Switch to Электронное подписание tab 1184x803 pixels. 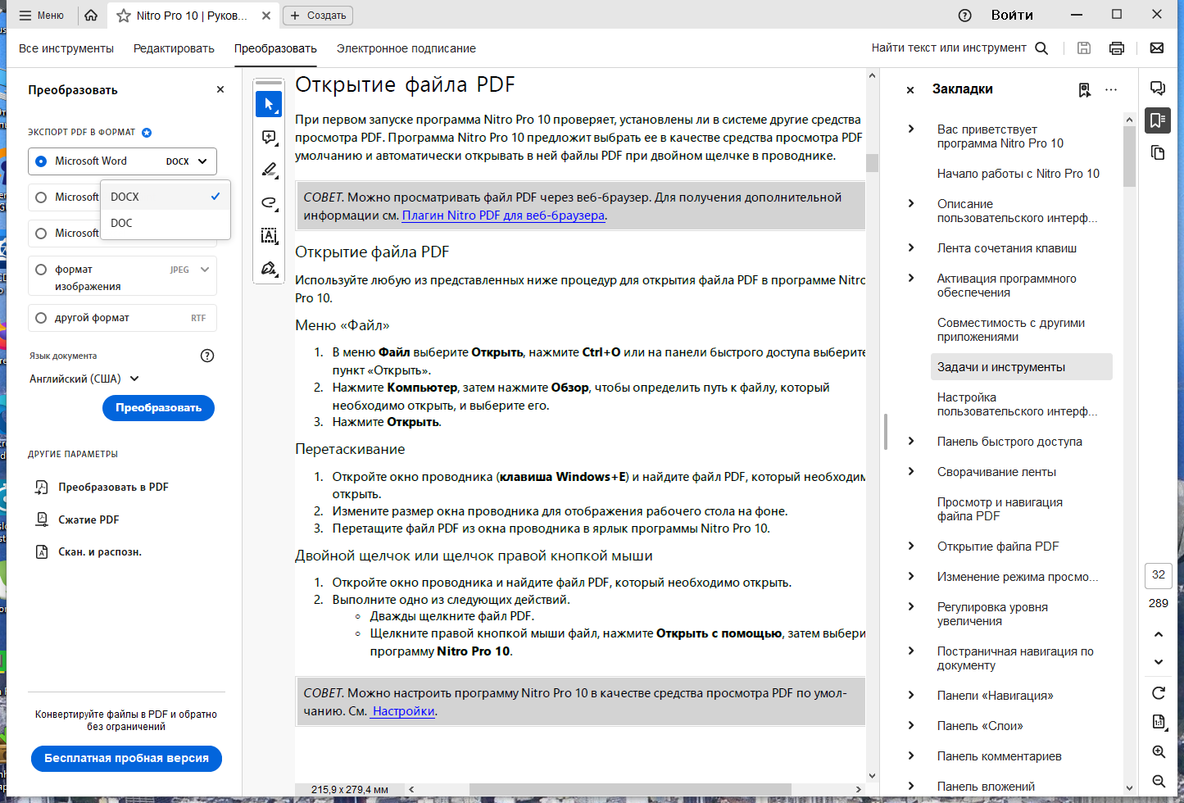point(406,48)
